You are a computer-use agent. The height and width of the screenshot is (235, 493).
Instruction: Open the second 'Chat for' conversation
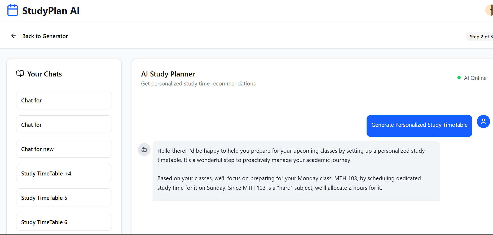[x=64, y=125]
